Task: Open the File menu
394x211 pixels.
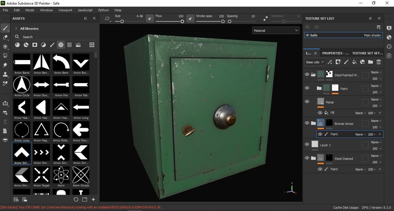Action: [x=6, y=10]
